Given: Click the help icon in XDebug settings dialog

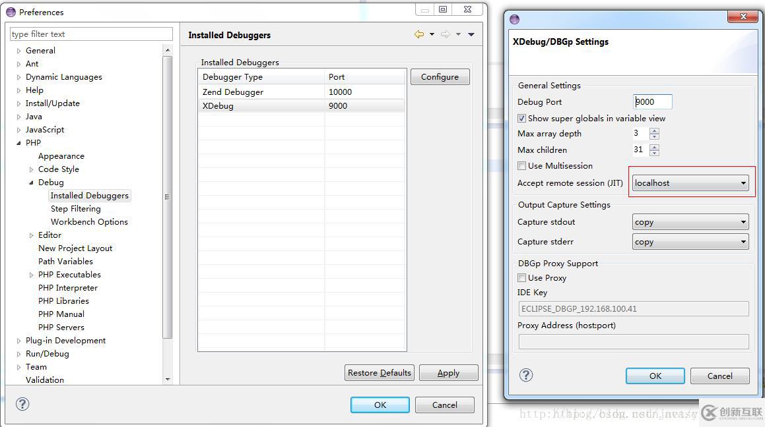Looking at the screenshot, I should coord(526,375).
